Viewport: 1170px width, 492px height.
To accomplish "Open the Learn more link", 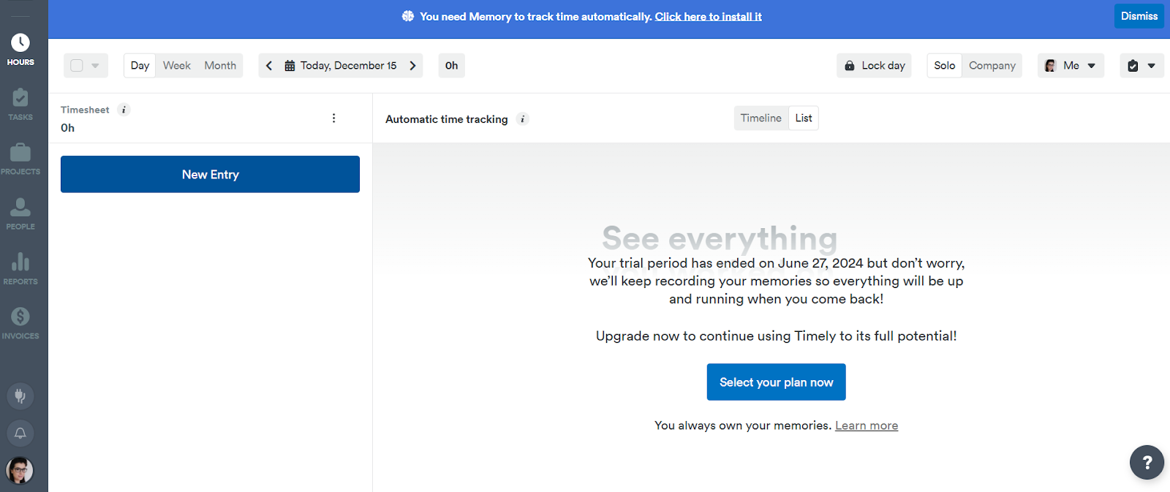I will click(x=867, y=425).
